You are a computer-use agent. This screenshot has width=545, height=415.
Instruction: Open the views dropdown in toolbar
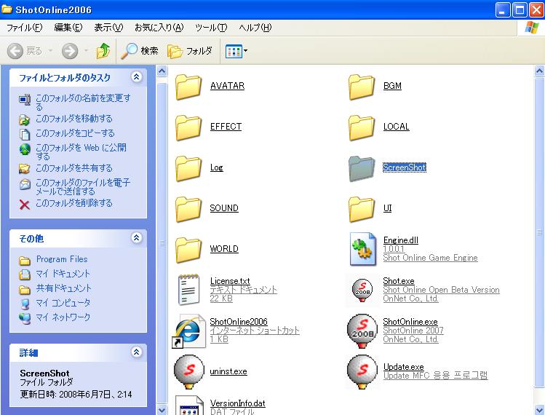tap(236, 51)
